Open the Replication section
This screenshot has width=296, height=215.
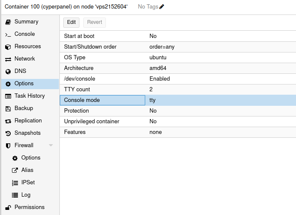28,121
